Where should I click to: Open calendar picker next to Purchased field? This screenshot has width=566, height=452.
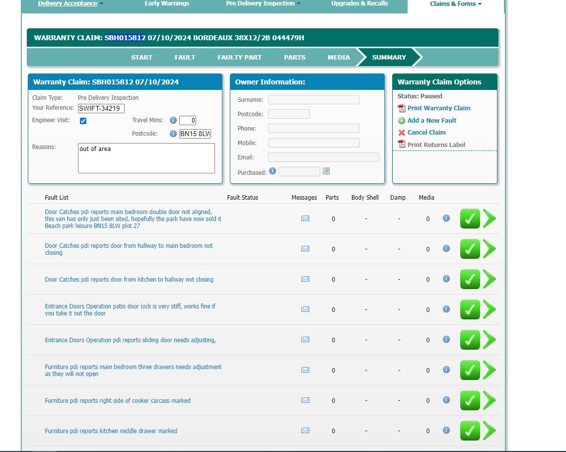pos(326,171)
